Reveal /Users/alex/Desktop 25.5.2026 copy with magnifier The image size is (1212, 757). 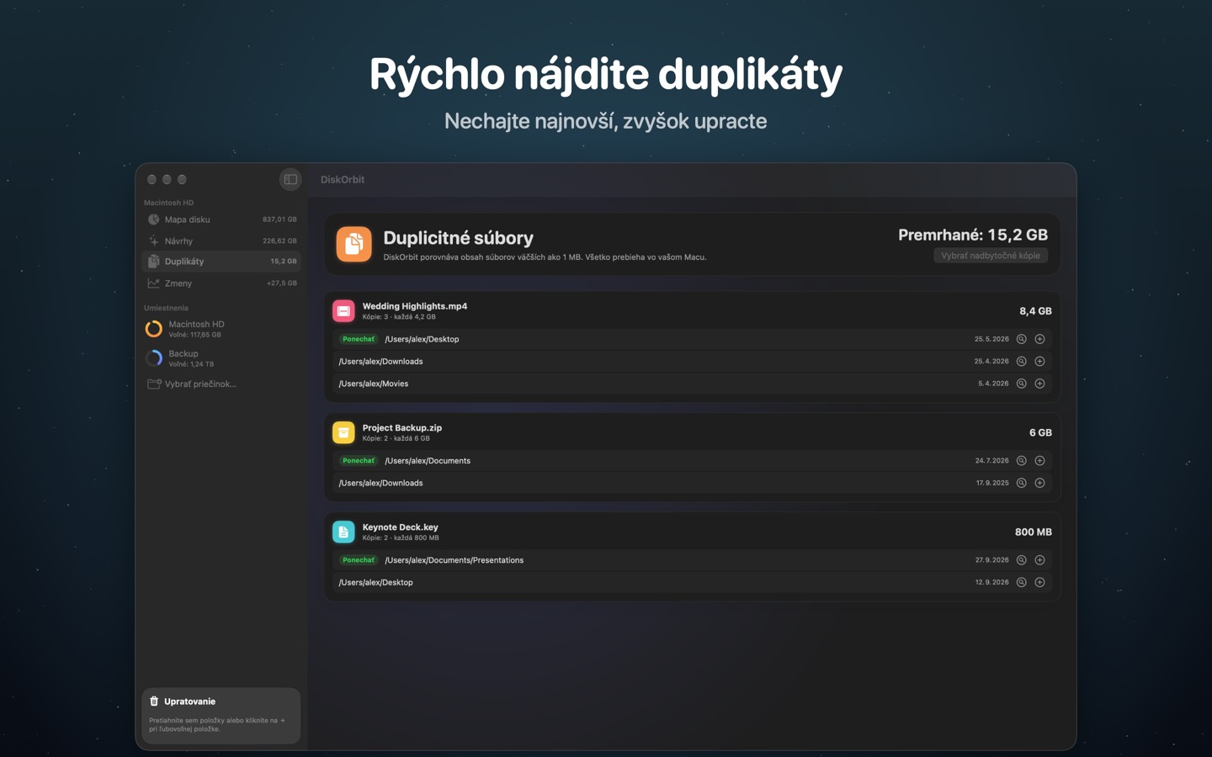[1021, 339]
